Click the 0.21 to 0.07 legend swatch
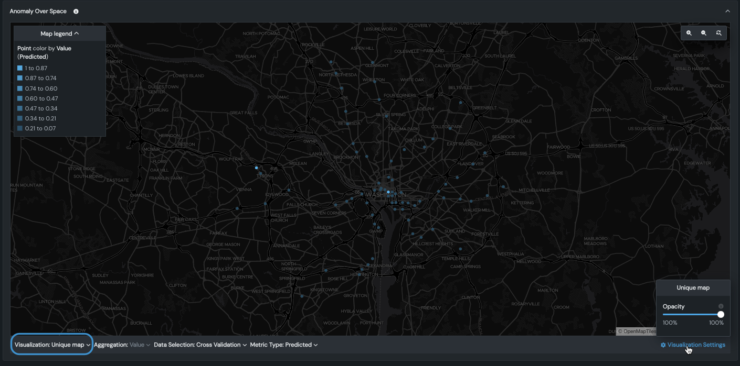The height and width of the screenshot is (366, 740). [x=20, y=129]
